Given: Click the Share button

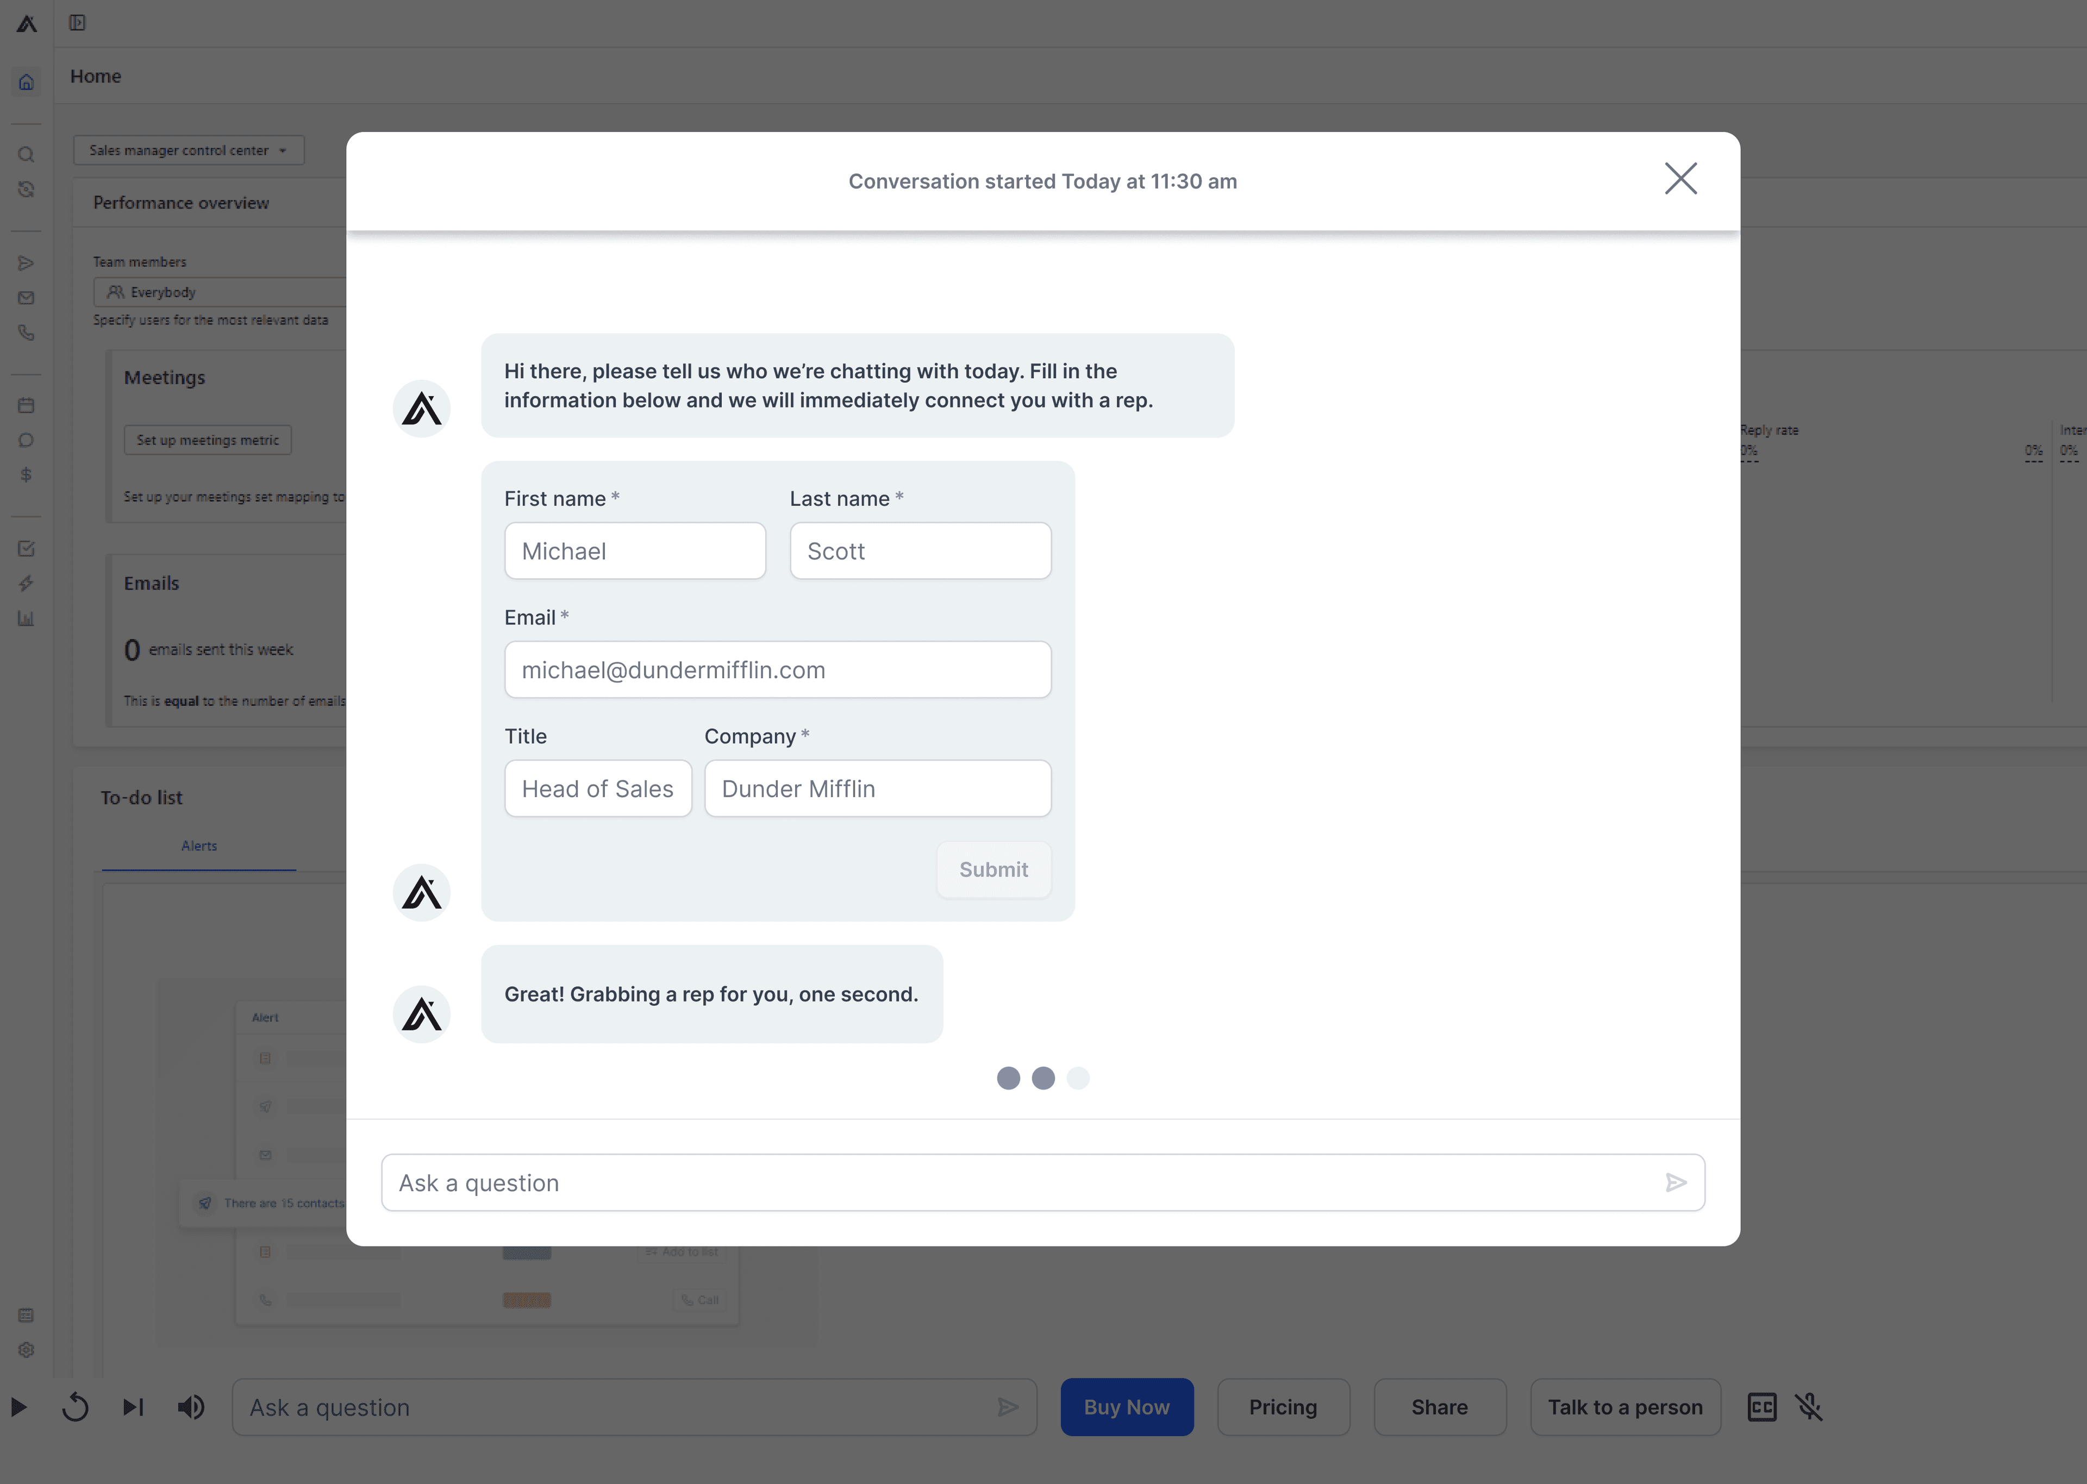Looking at the screenshot, I should coord(1440,1407).
